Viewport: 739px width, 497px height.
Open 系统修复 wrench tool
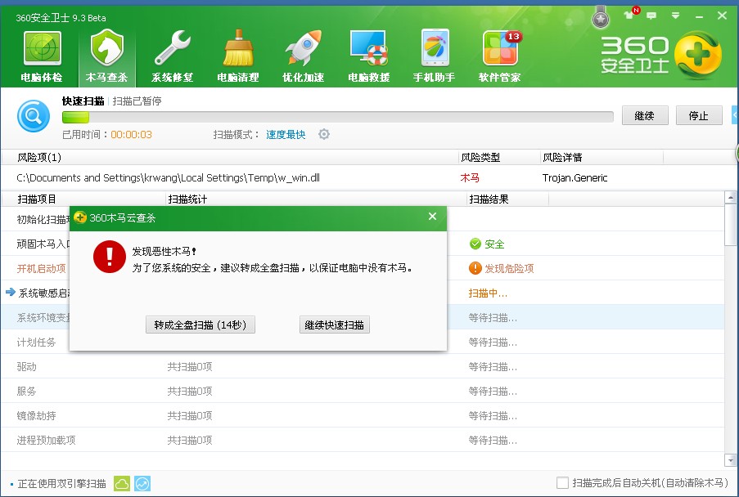pos(172,56)
